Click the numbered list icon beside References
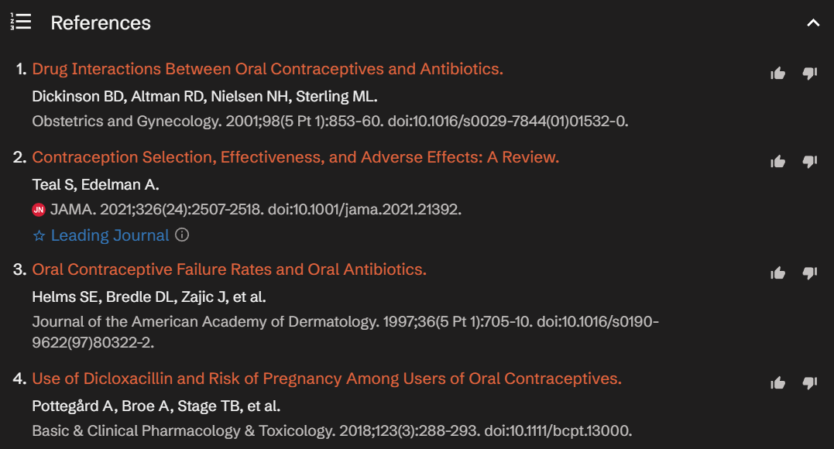The image size is (834, 449). pos(21,22)
